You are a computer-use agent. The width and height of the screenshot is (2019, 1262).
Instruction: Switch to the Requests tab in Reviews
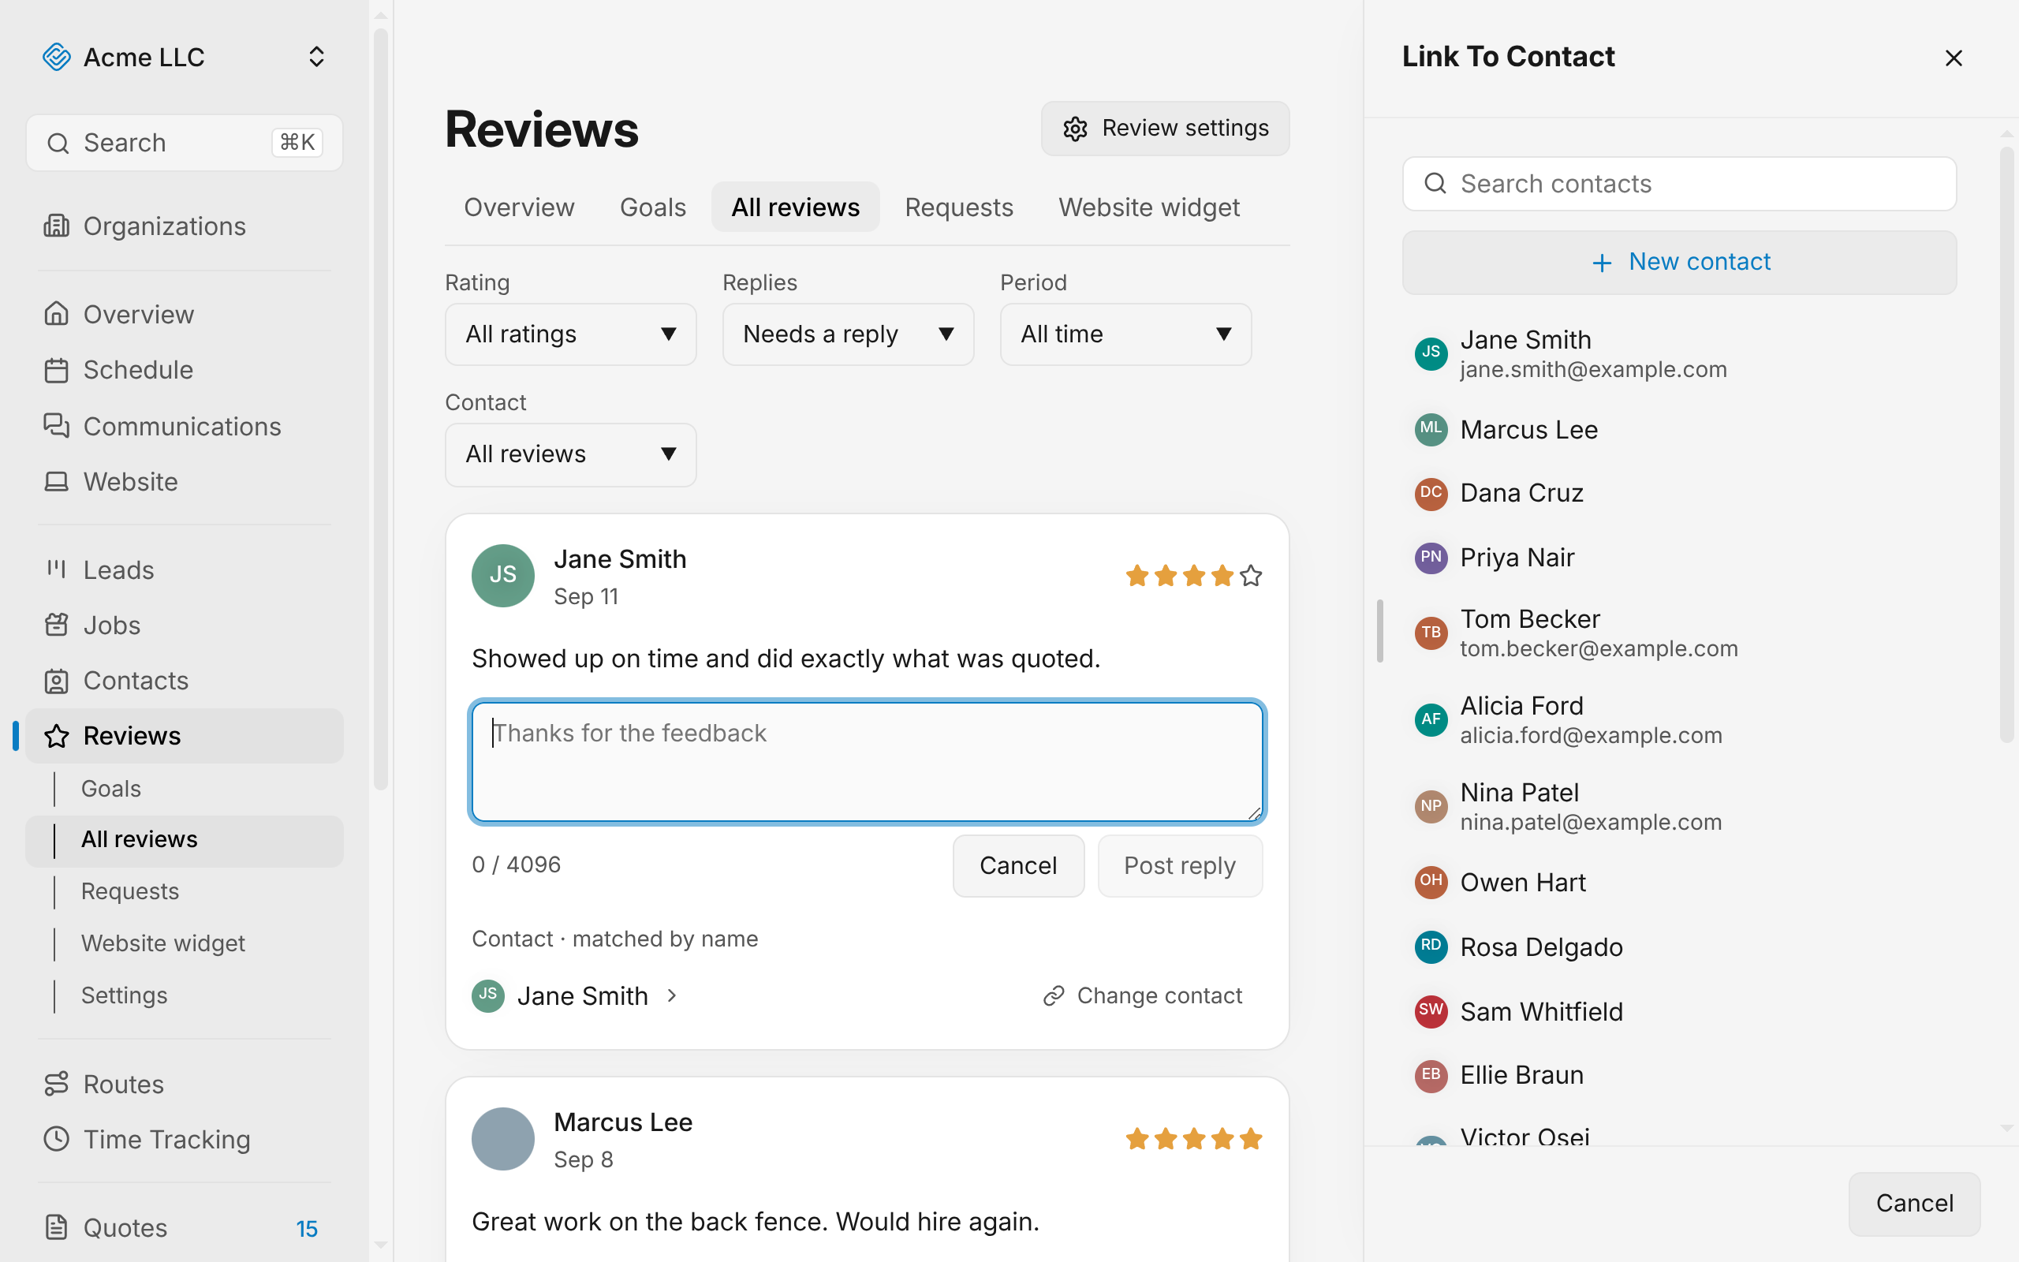pyautogui.click(x=958, y=207)
